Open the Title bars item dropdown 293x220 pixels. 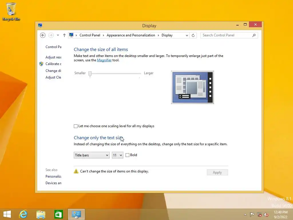[92, 155]
